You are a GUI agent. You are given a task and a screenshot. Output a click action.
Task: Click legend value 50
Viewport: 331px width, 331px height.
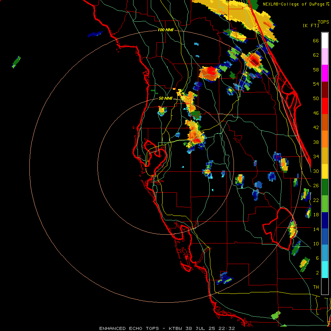pos(316,98)
